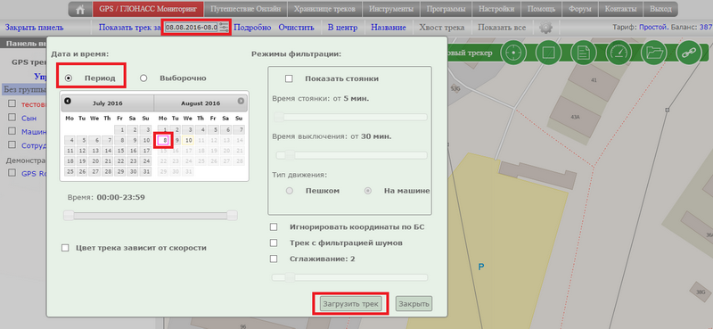Screen dimensions: 713x329
Task: Open the Программы menu
Action: click(447, 9)
